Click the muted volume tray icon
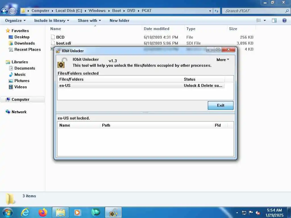The image size is (291, 218). pyautogui.click(x=257, y=213)
